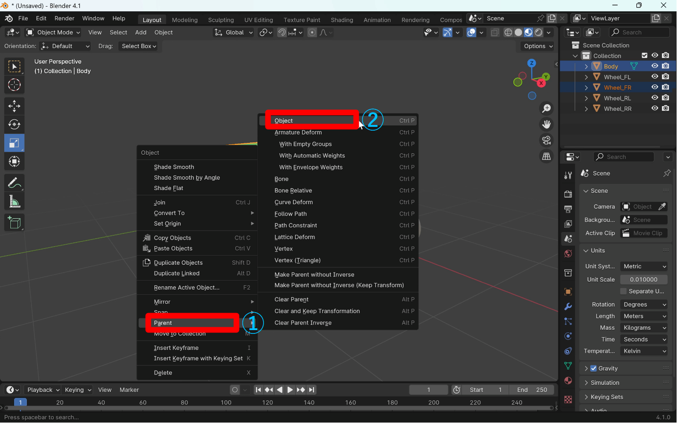Open the Unit System Metric dropdown

coord(644,266)
